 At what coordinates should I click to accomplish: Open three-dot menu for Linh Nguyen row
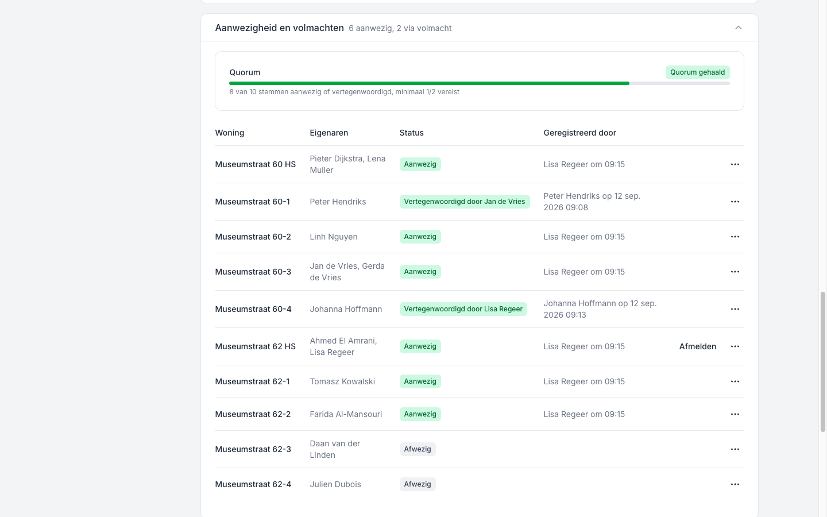[735, 237]
